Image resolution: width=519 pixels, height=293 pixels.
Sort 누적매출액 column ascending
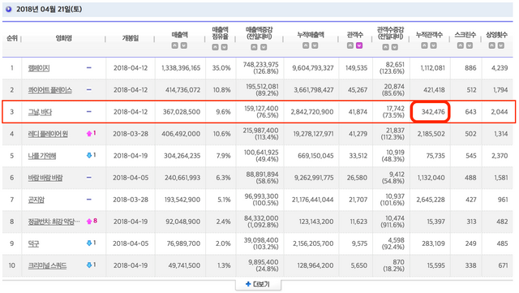coord(306,45)
